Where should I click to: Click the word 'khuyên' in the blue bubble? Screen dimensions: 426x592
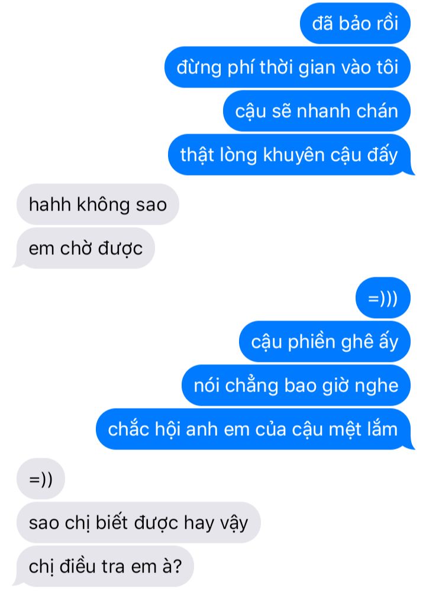point(294,156)
